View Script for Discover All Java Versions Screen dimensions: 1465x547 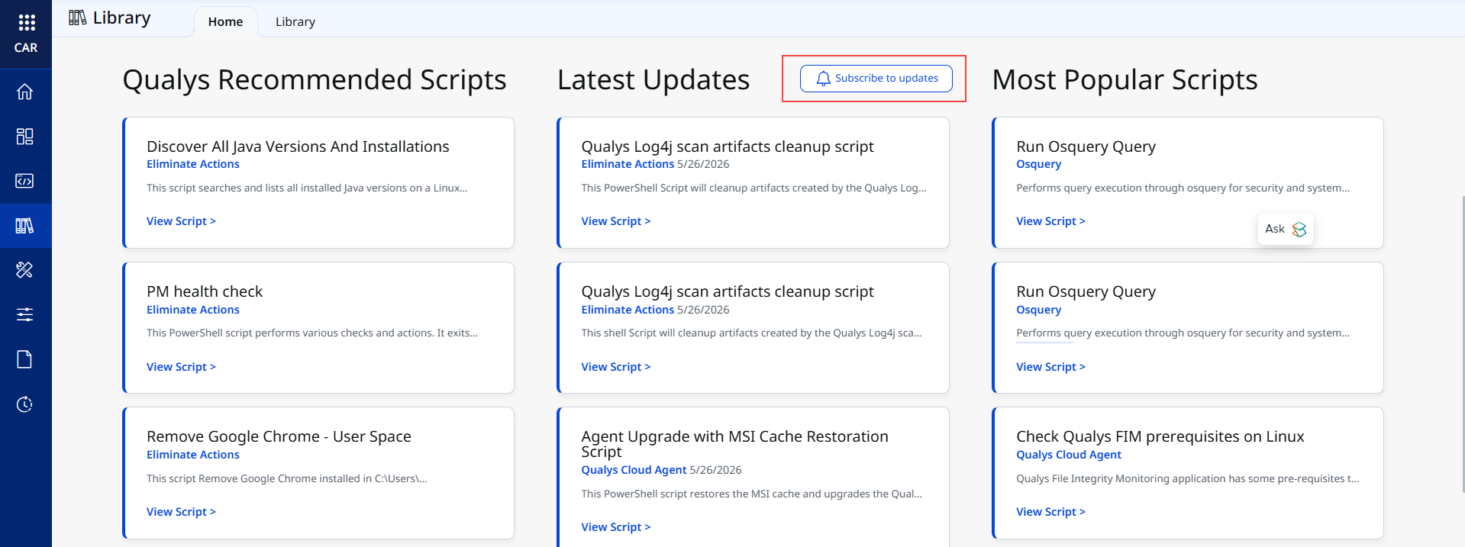(181, 221)
